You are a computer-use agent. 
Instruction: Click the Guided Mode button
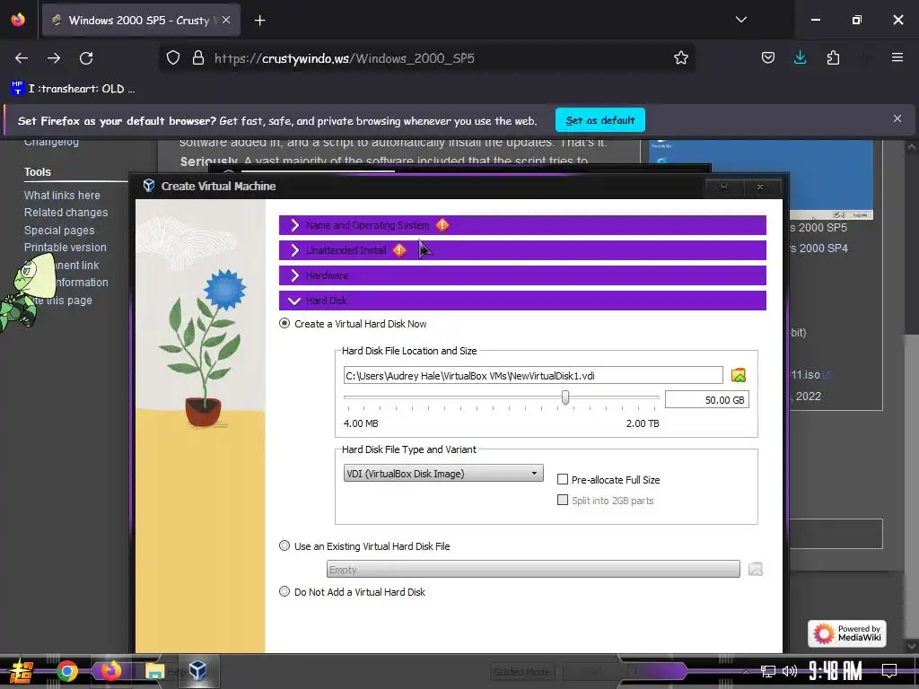coord(521,672)
